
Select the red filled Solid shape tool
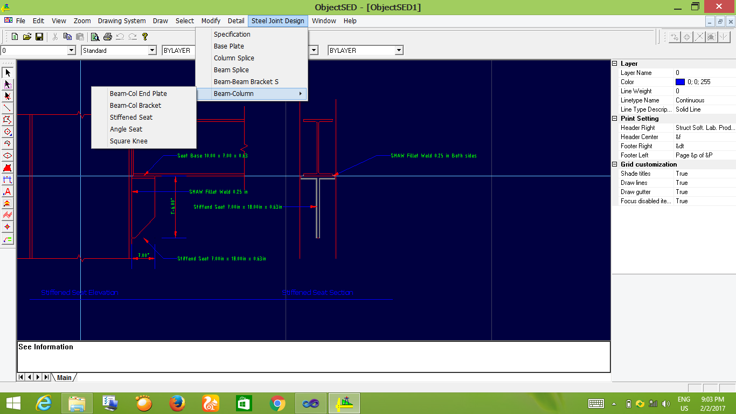click(x=8, y=168)
